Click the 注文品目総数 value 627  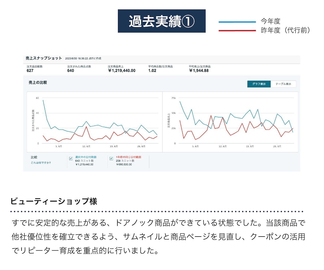point(30,71)
